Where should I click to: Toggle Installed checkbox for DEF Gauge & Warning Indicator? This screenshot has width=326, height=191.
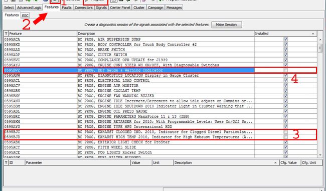(x=286, y=70)
